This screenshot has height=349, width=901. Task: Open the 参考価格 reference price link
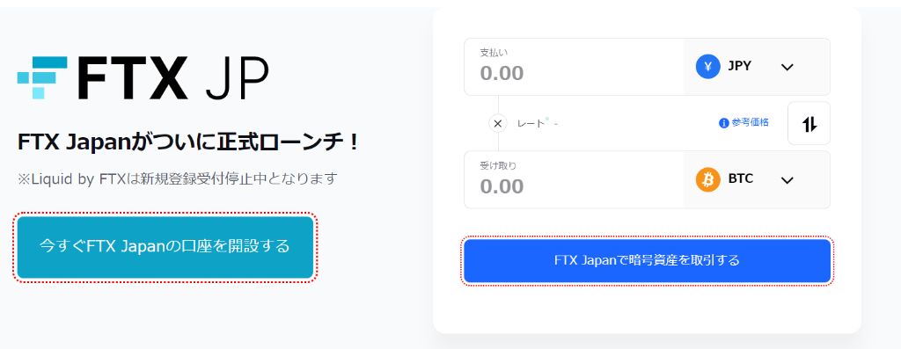(x=750, y=123)
